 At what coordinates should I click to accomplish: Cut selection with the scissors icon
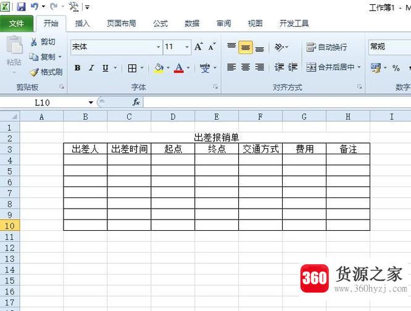tap(34, 42)
